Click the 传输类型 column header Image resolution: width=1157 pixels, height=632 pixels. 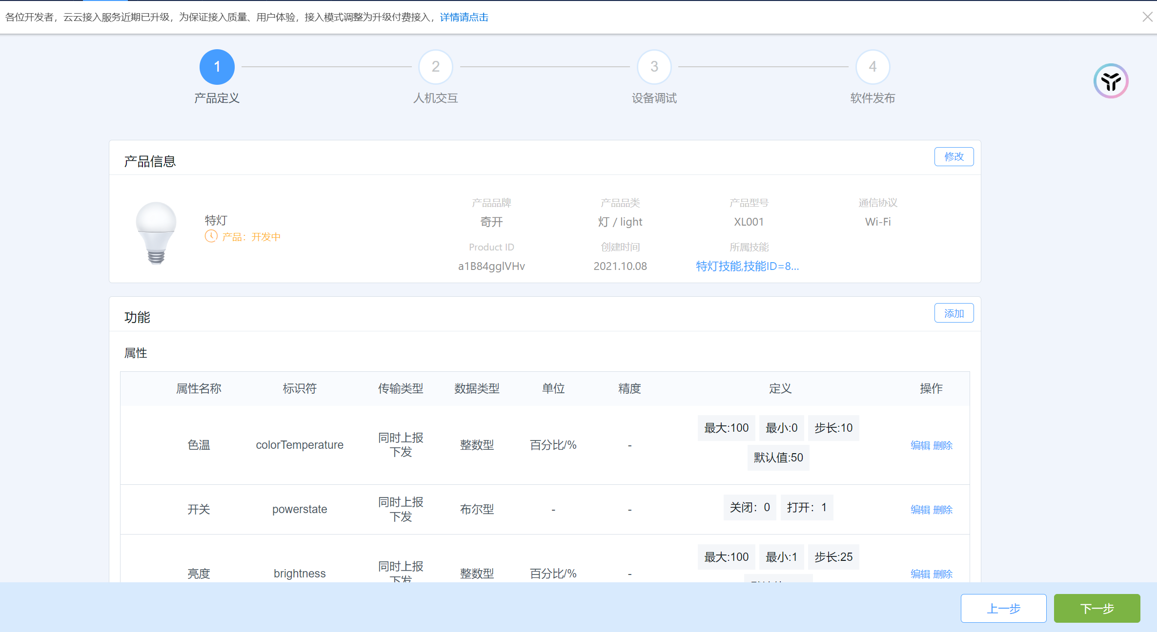click(x=401, y=388)
